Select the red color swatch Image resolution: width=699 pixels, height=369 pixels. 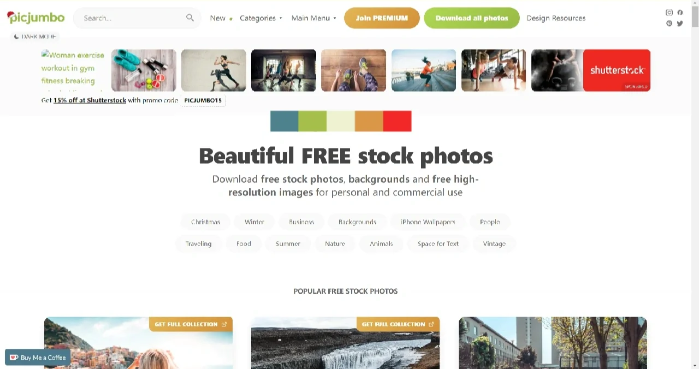(x=397, y=121)
